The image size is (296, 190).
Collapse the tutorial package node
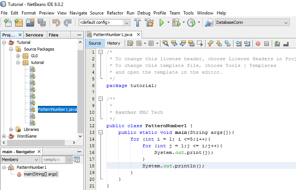18,62
